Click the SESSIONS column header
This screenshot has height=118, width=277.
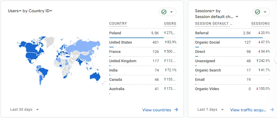pyautogui.click(x=261, y=24)
